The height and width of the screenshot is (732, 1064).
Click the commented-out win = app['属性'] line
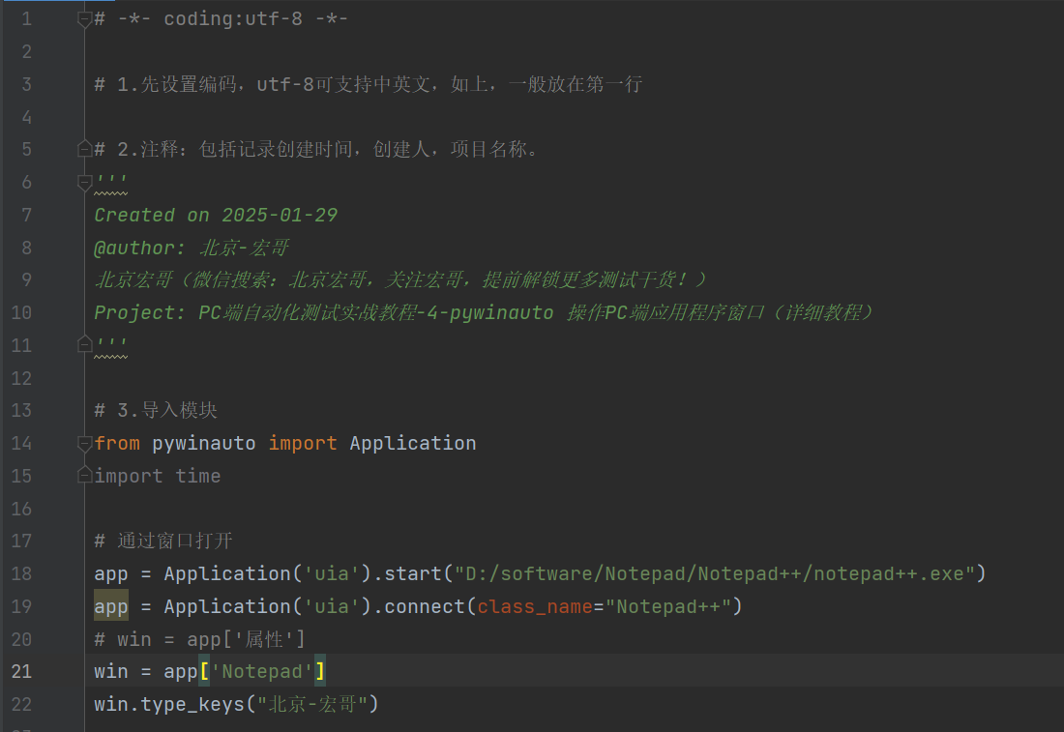pos(199,639)
